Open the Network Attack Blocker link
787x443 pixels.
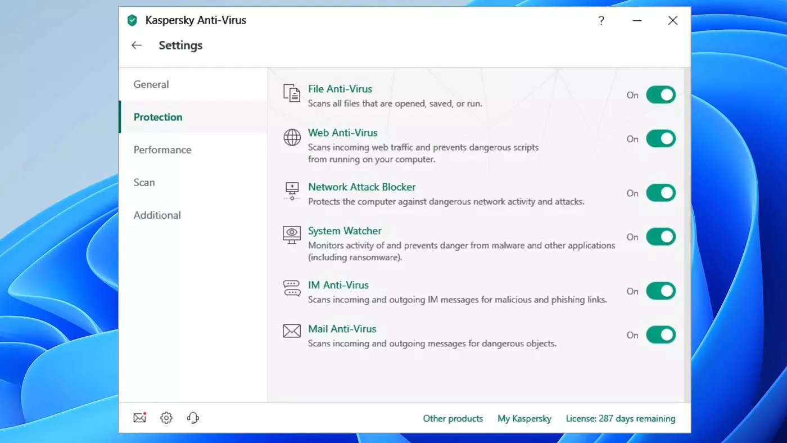click(362, 187)
